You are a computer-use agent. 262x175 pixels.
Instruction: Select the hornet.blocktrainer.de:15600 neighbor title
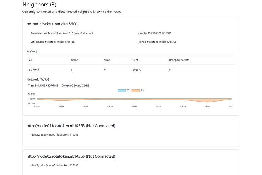coord(52,24)
